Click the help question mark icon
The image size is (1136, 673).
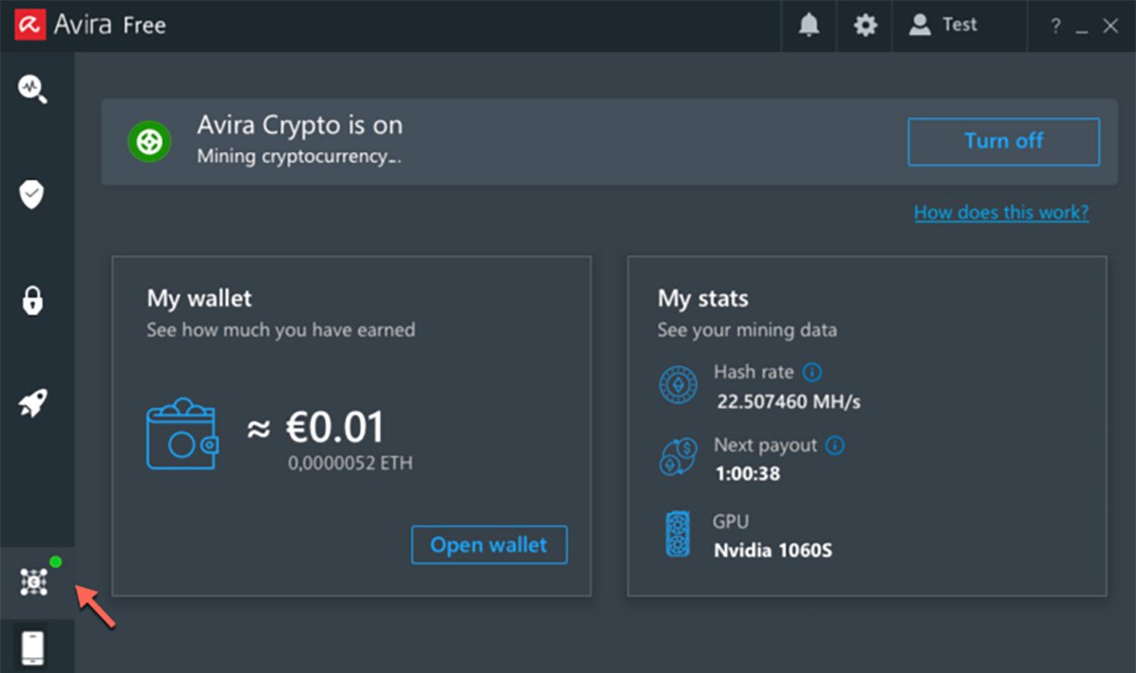pyautogui.click(x=1055, y=27)
